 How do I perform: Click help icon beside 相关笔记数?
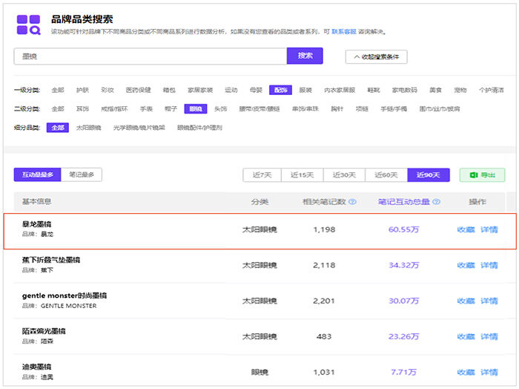(353, 202)
